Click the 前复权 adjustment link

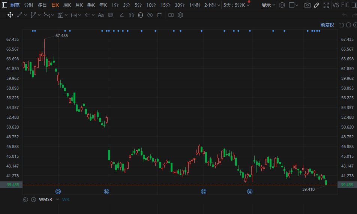tap(327, 25)
